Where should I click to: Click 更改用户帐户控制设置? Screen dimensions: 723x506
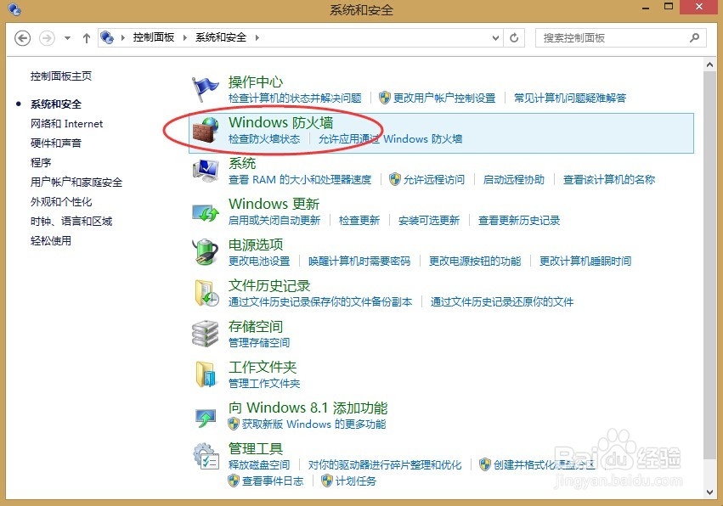(444, 98)
